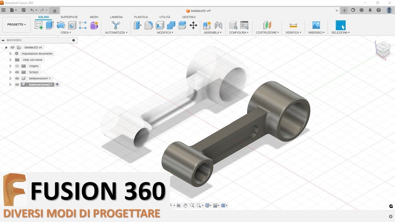Image resolution: width=395 pixels, height=222 pixels.
Task: Open the File menu icon
Action: point(13,10)
